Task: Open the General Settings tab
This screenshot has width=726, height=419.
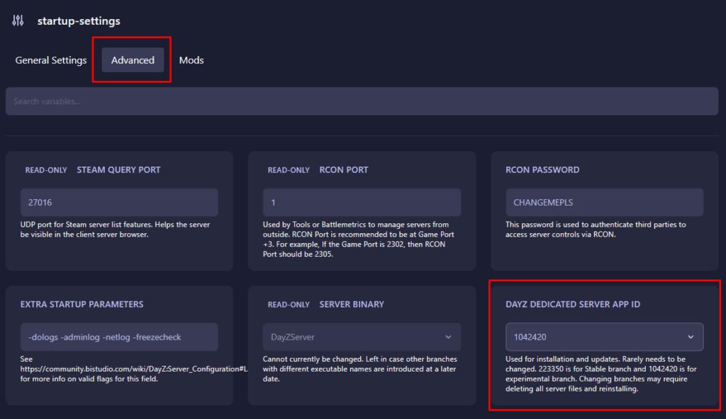Action: pyautogui.click(x=51, y=60)
